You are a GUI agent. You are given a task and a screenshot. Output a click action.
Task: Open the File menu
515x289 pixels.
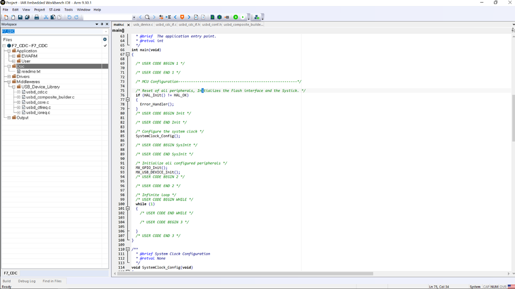(x=6, y=10)
